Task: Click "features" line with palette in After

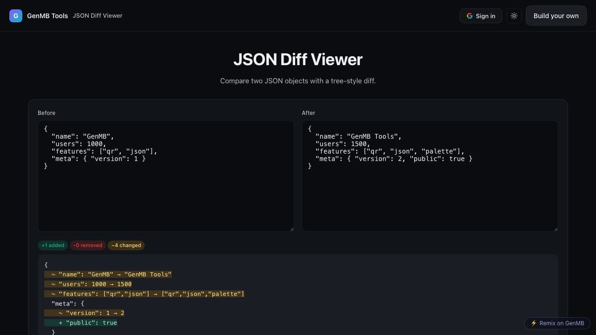Action: pyautogui.click(x=390, y=151)
